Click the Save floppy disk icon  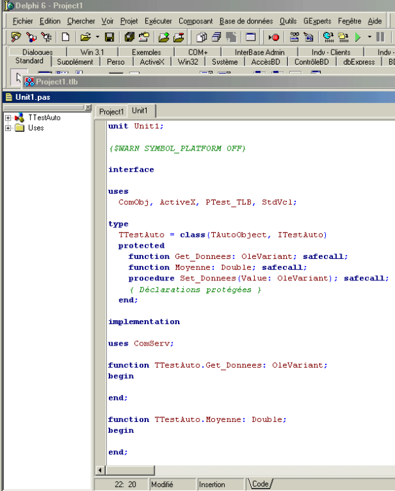(x=110, y=37)
